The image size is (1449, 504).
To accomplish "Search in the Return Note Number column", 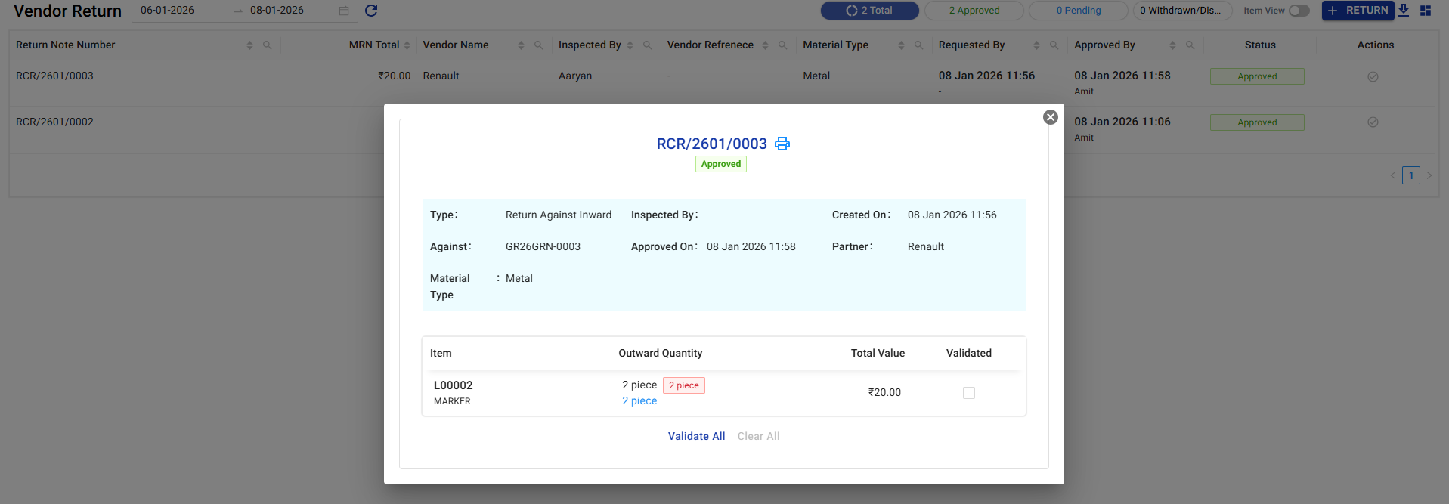I will (267, 45).
